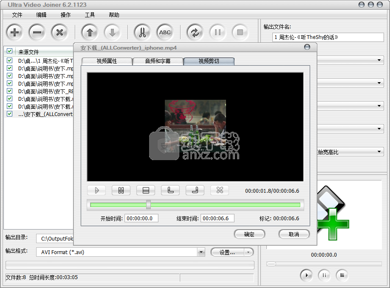Click the ABC rename toolbar icon
The height and width of the screenshot is (288, 390).
click(165, 32)
